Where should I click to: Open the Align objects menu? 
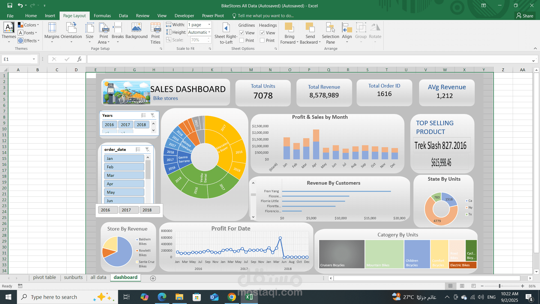click(347, 33)
